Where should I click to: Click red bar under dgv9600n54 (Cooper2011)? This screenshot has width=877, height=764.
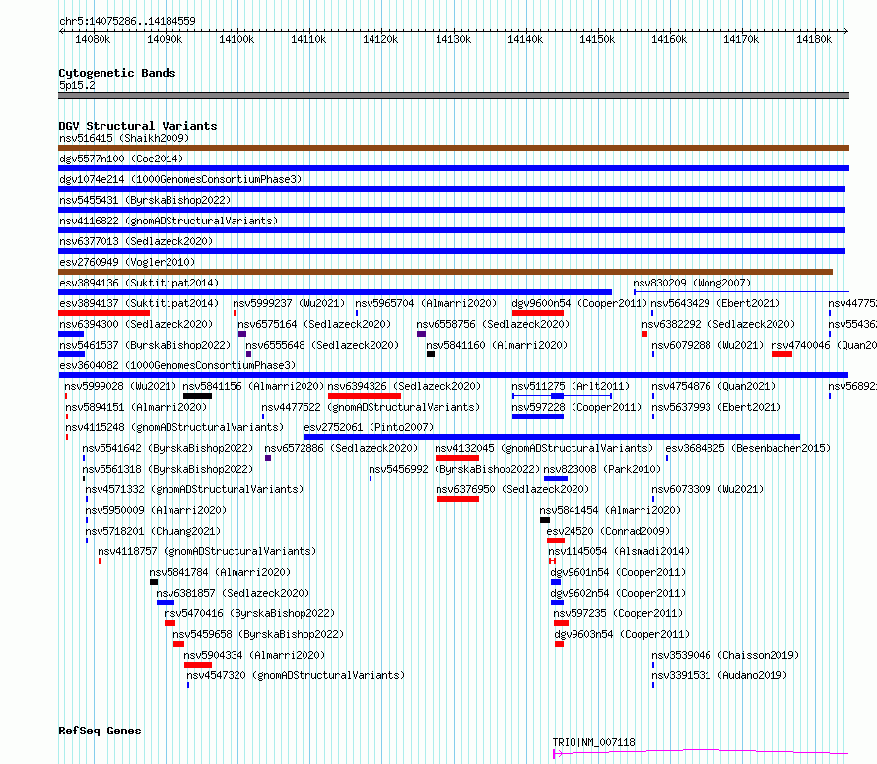click(537, 313)
